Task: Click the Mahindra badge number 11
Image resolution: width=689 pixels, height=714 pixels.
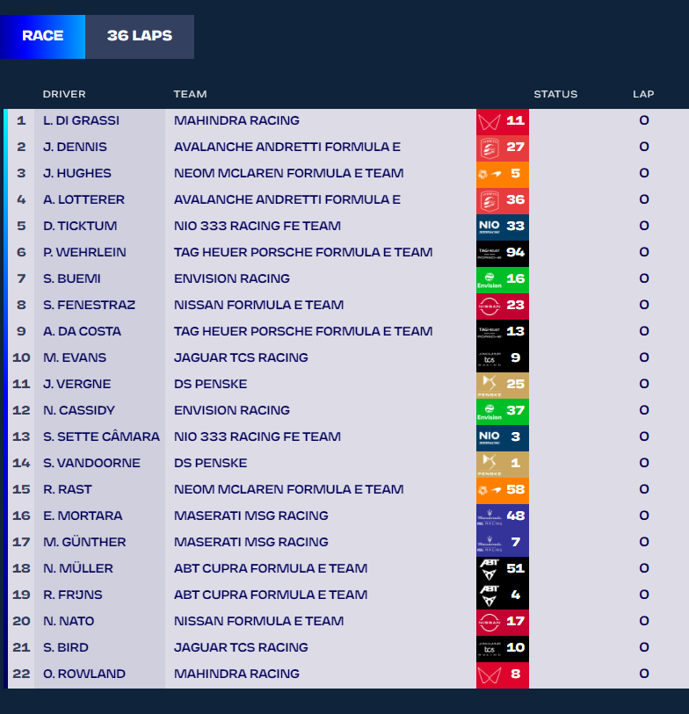Action: 503,121
